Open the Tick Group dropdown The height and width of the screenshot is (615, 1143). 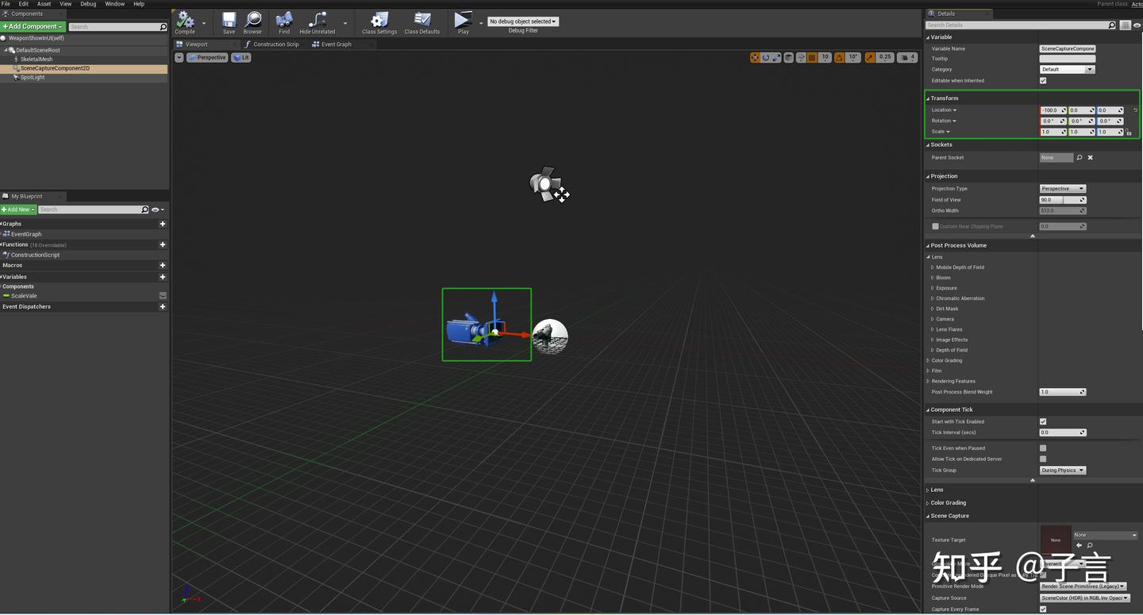click(x=1062, y=470)
